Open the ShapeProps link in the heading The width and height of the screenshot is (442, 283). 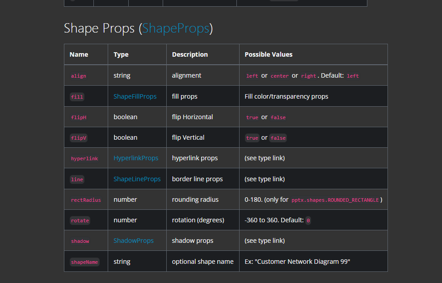click(176, 29)
